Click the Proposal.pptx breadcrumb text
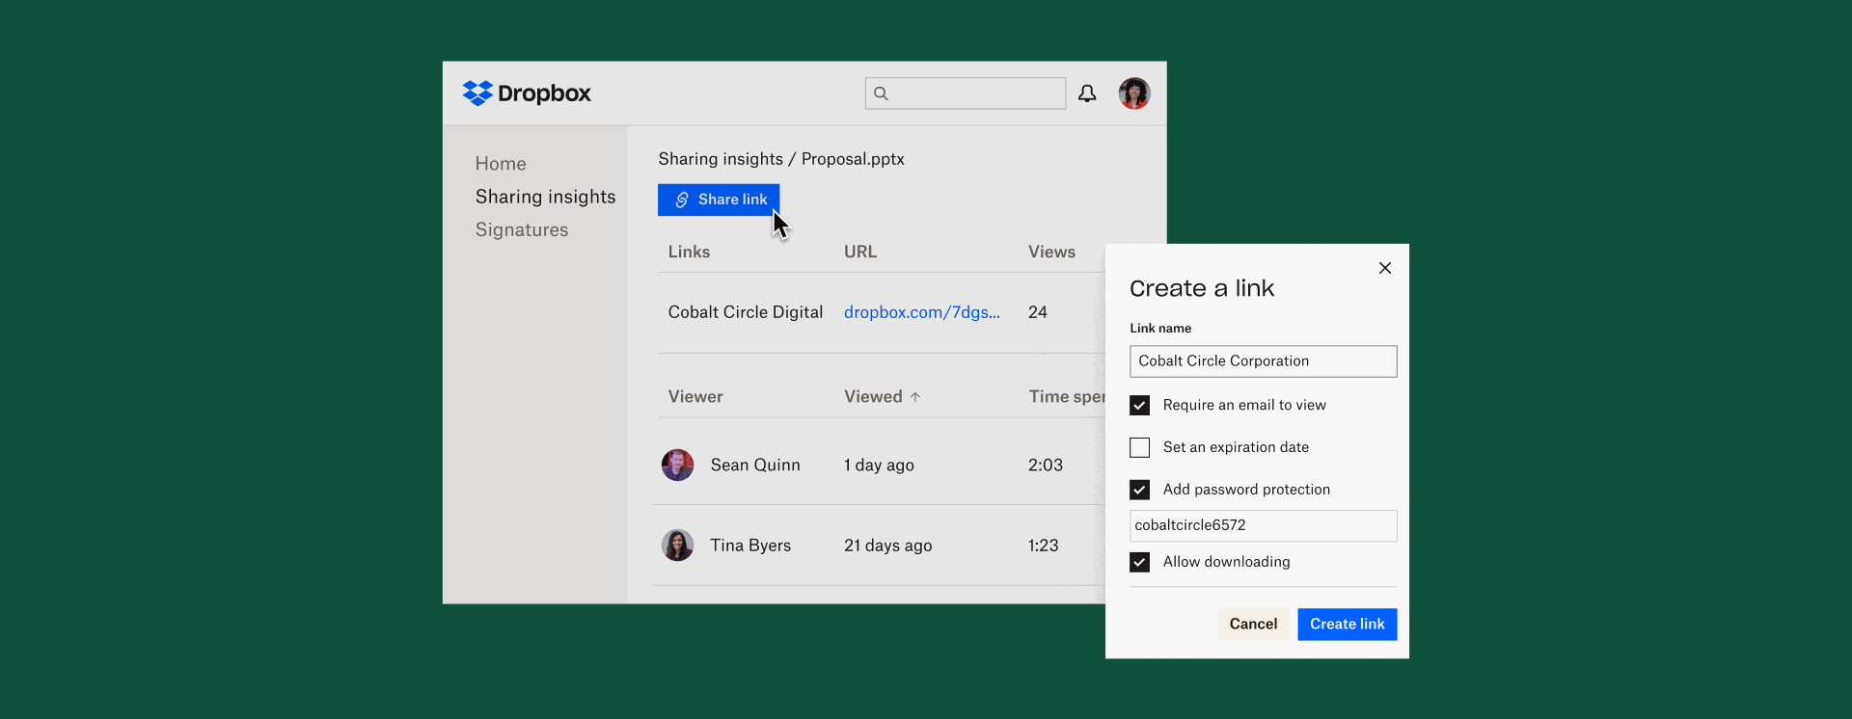The image size is (1852, 719). [853, 159]
